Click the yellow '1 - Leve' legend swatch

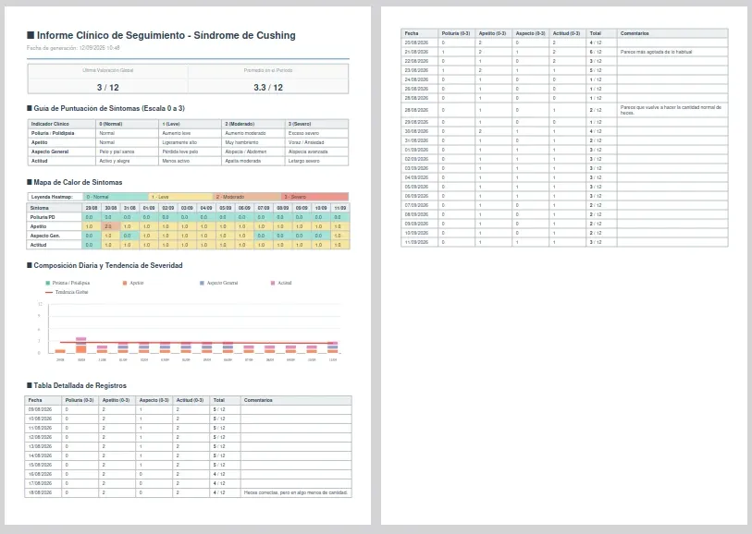click(180, 197)
